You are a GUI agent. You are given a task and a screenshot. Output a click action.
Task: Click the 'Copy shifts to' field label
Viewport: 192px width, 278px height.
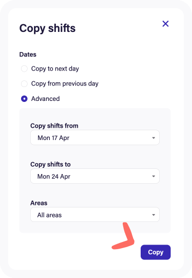coord(50,165)
